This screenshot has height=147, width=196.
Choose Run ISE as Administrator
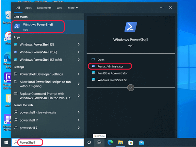[x=112, y=73]
